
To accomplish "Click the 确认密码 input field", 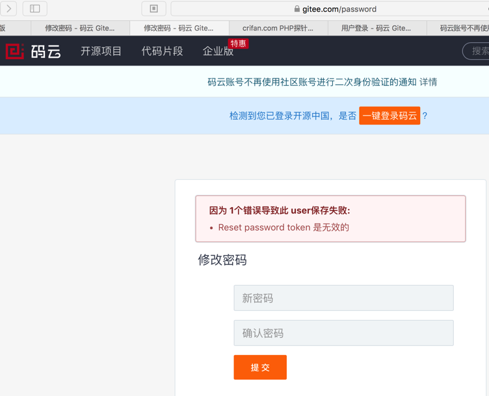I will (344, 333).
